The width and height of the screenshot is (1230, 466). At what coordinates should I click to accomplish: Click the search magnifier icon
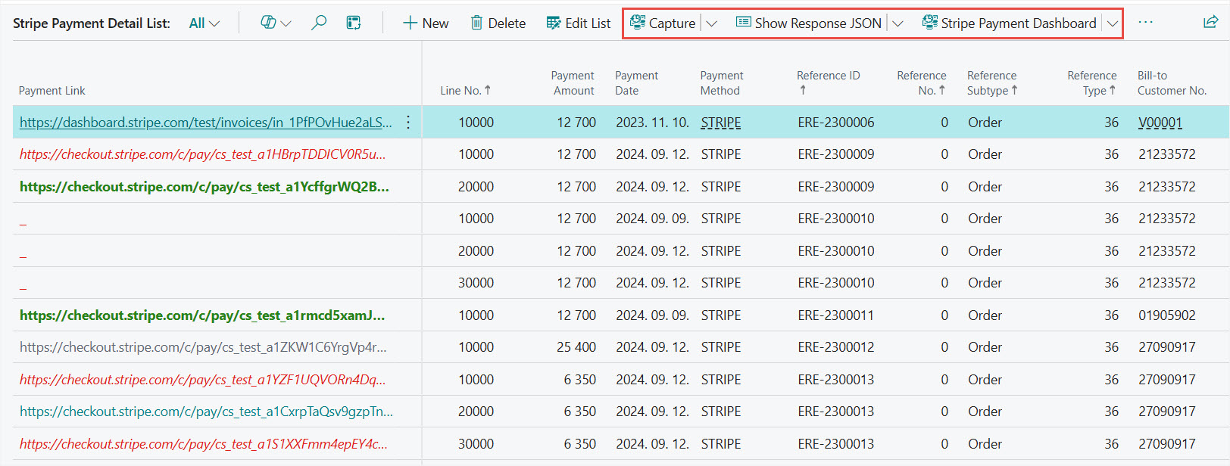click(x=319, y=23)
